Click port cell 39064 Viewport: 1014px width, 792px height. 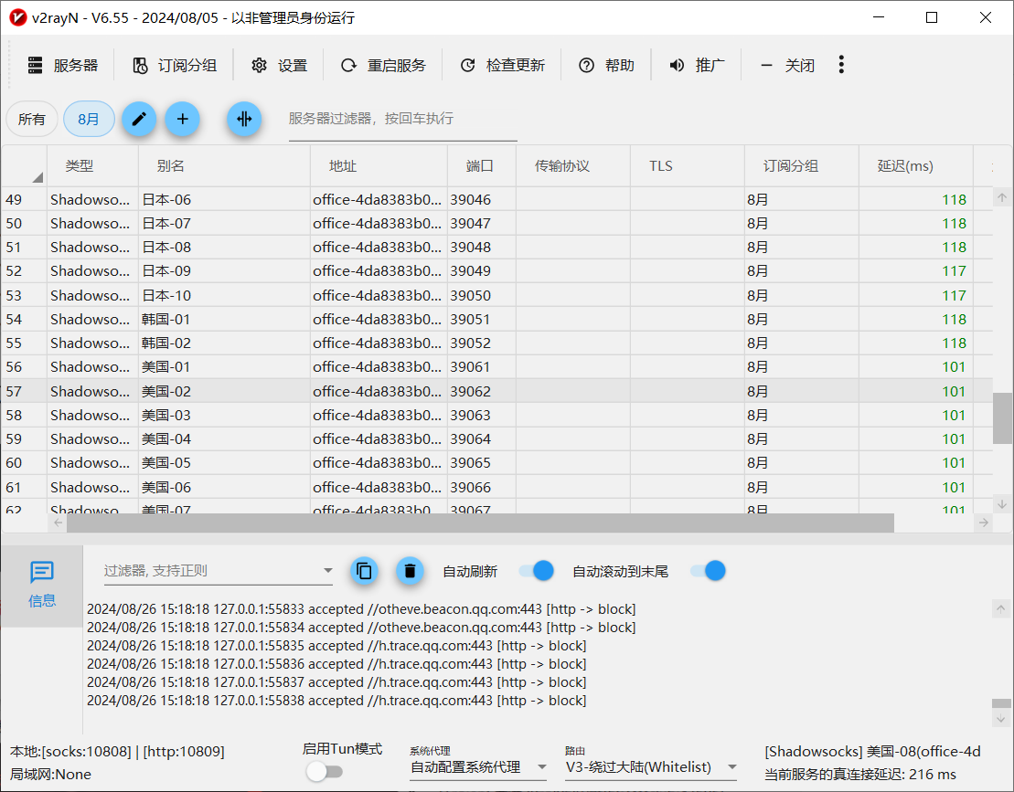pyautogui.click(x=481, y=438)
